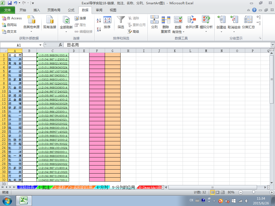The image size is (275, 206).
Task: Switch to the 公式 ribbon tab
Action: [71, 10]
